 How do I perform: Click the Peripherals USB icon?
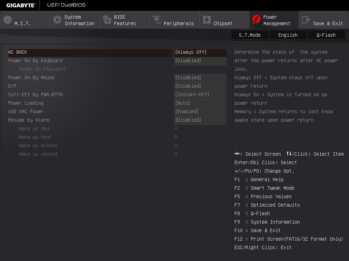tap(157, 20)
